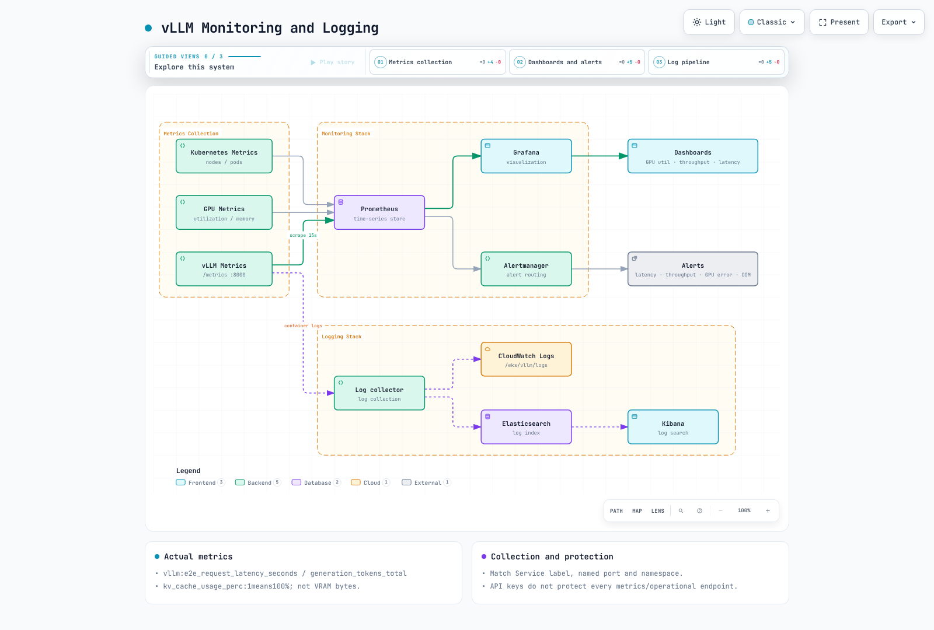Click the 'container logs' edge label
The height and width of the screenshot is (630, 934).
point(303,325)
